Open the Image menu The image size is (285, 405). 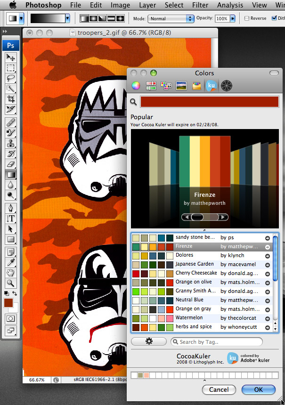120,5
